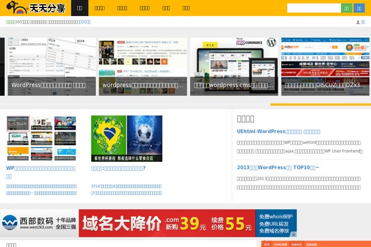
Task: Click the blue button beside the search box
Action: pos(359,8)
